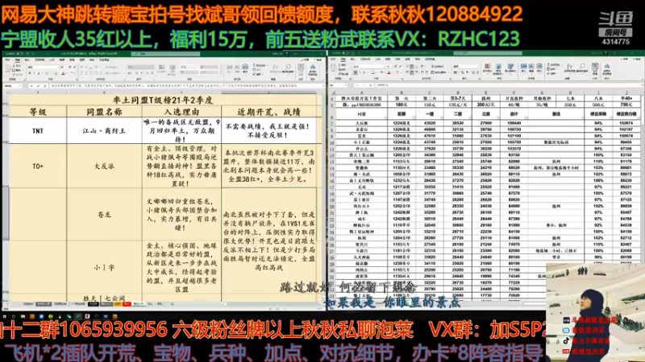Click search box in left Excel title bar
Screen dimensions: 645x362
pyautogui.click(x=165, y=54)
